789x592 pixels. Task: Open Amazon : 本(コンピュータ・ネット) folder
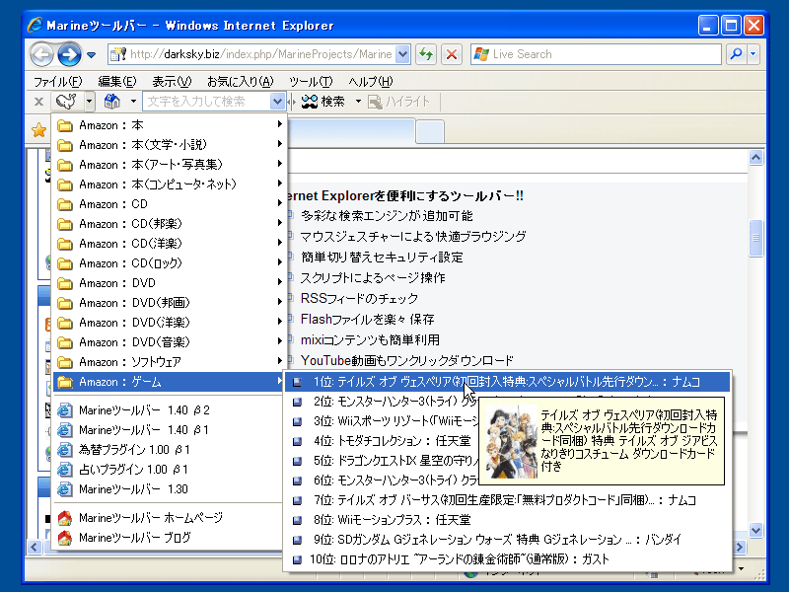(x=169, y=185)
